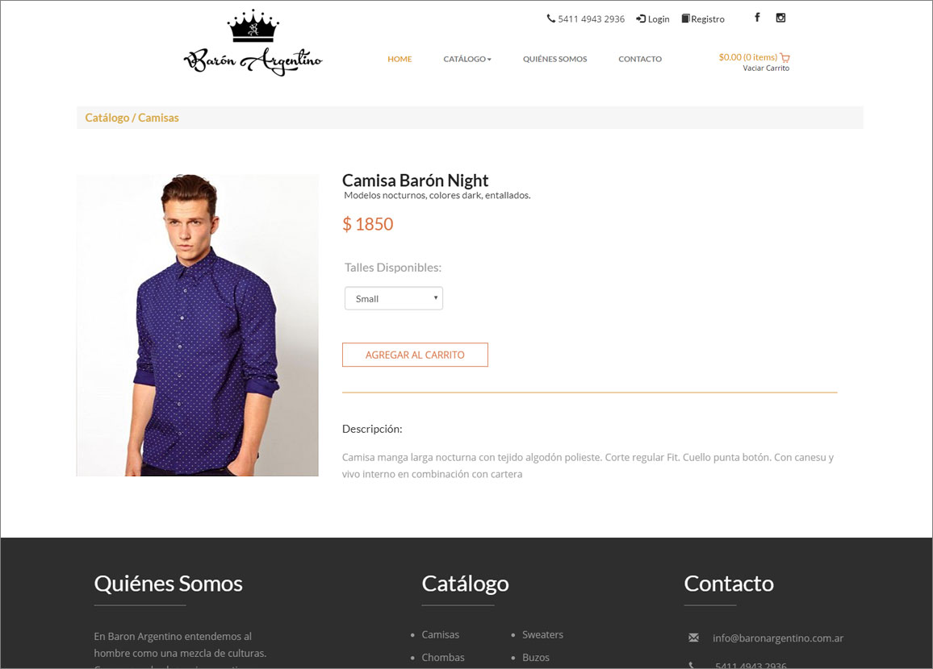
Task: Click the Barón Argentino crown logo
Action: tap(253, 44)
